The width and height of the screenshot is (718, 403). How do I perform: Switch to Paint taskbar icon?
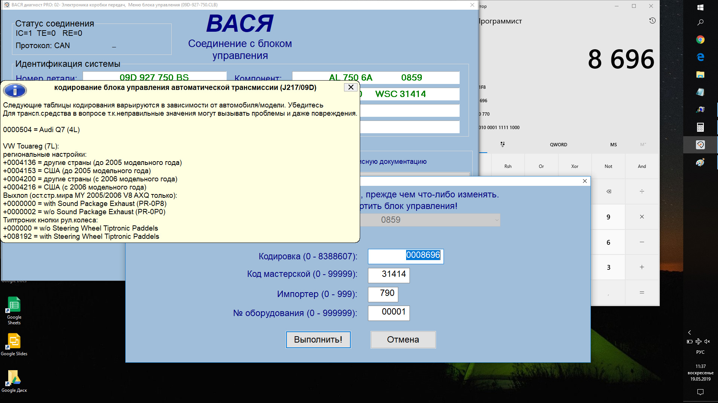coord(700,162)
